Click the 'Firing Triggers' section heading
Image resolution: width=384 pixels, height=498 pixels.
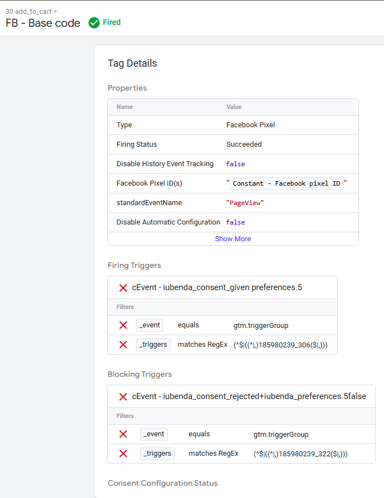click(134, 265)
